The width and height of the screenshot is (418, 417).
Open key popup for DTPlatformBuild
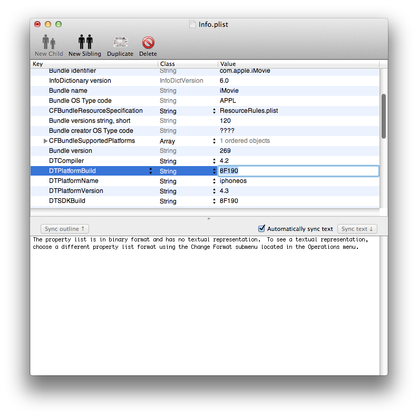coord(151,171)
